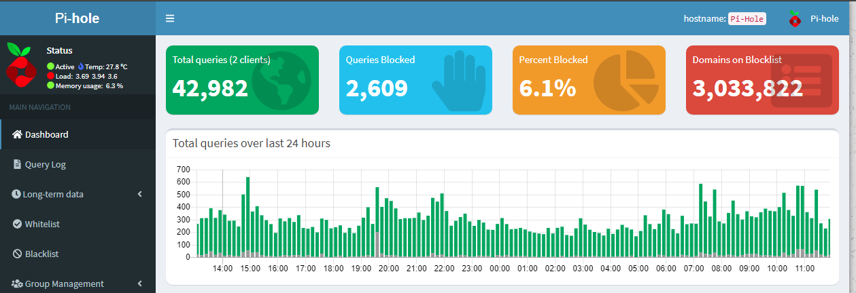This screenshot has height=293, width=856.
Task: Open the Whitelist menu item
Action: 78,224
